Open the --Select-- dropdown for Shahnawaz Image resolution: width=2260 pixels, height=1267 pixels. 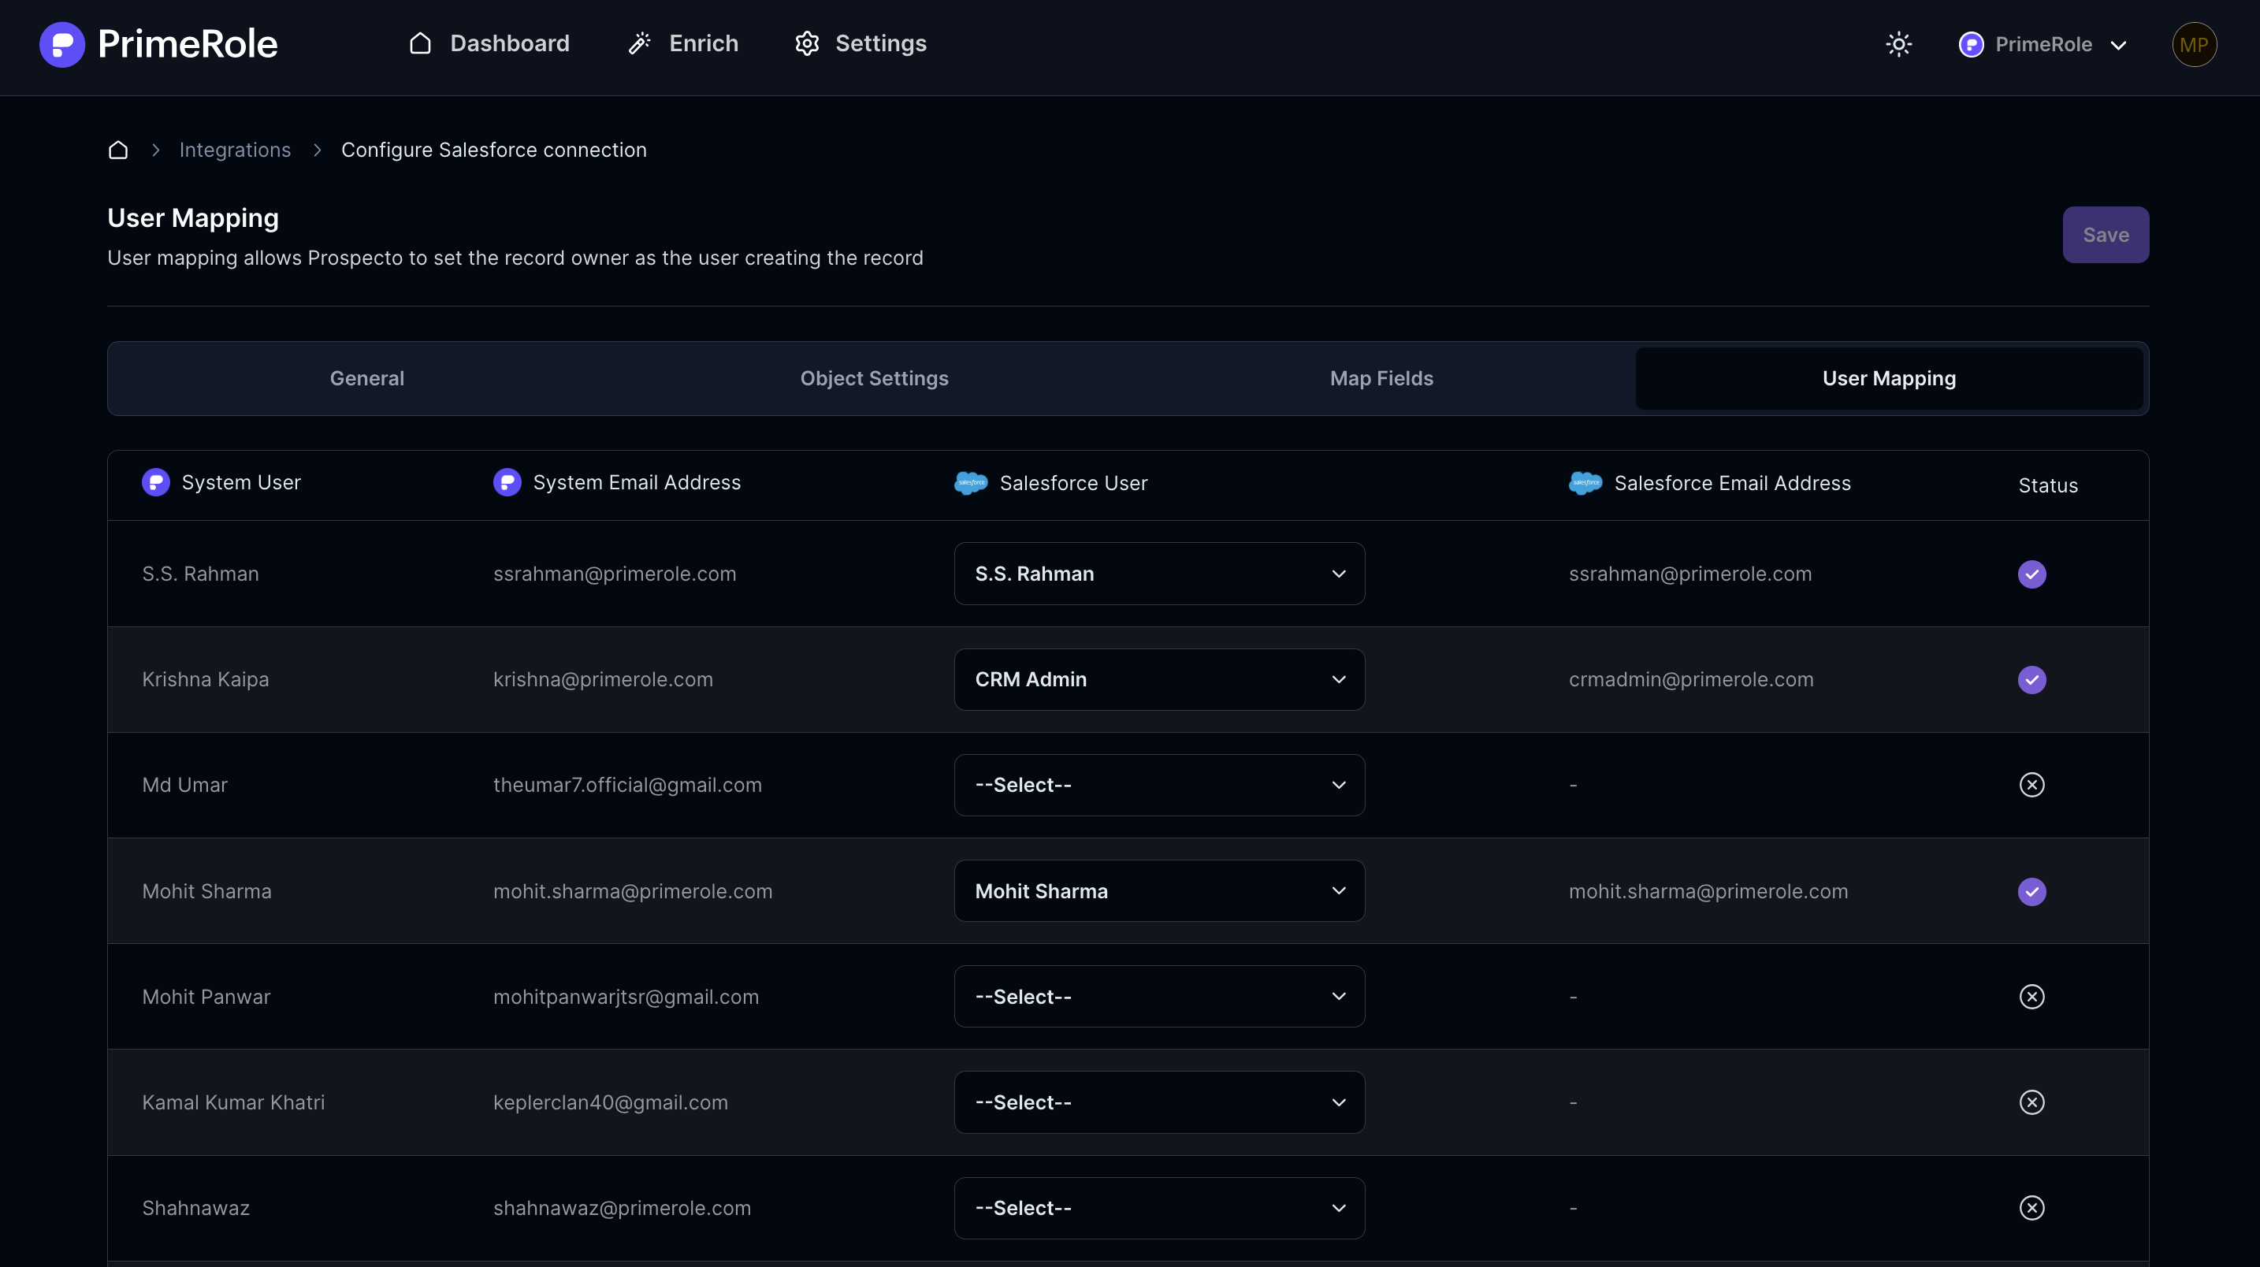click(1159, 1208)
